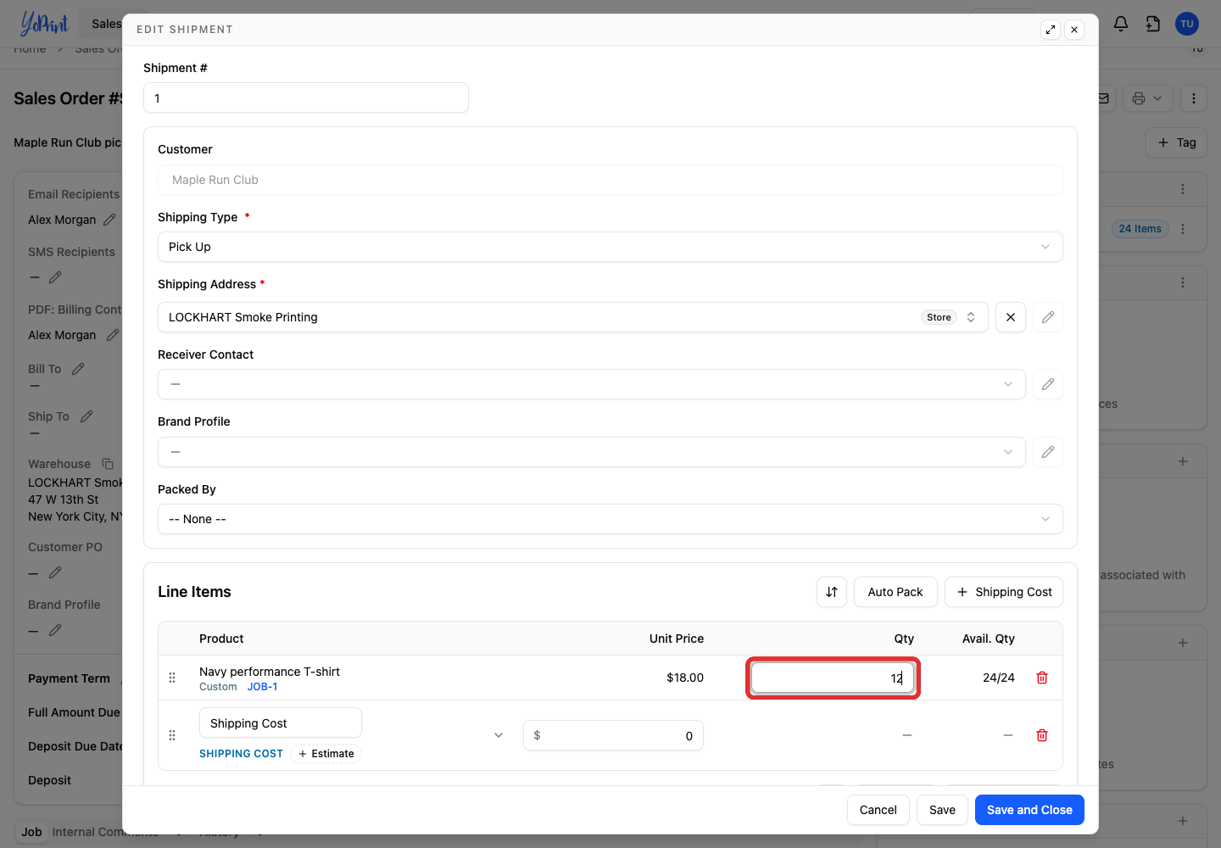Focus the Qty field for Navy T-shirt
Viewport: 1221px width, 848px height.
point(833,678)
